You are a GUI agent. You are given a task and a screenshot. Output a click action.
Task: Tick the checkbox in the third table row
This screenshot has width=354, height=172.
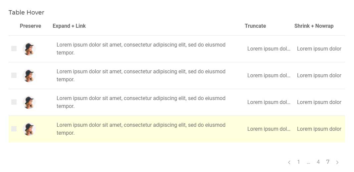(14, 102)
